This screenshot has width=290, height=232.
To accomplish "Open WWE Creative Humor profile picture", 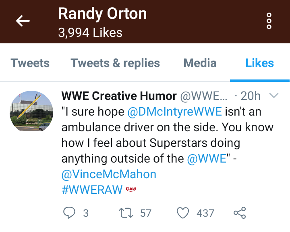I will coord(31,111).
